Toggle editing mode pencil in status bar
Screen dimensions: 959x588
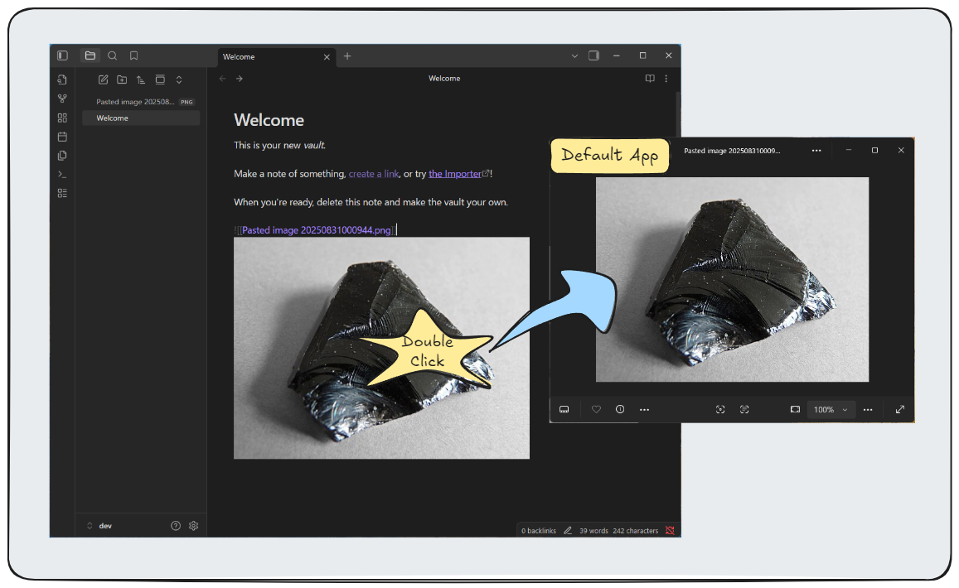coord(568,531)
